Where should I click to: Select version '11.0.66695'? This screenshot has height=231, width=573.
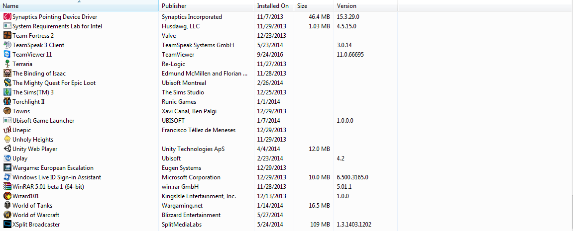coord(350,55)
